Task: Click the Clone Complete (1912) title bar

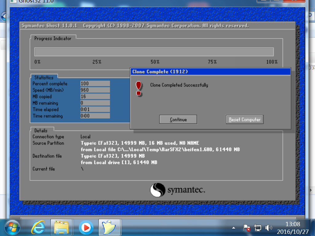Action: point(210,72)
